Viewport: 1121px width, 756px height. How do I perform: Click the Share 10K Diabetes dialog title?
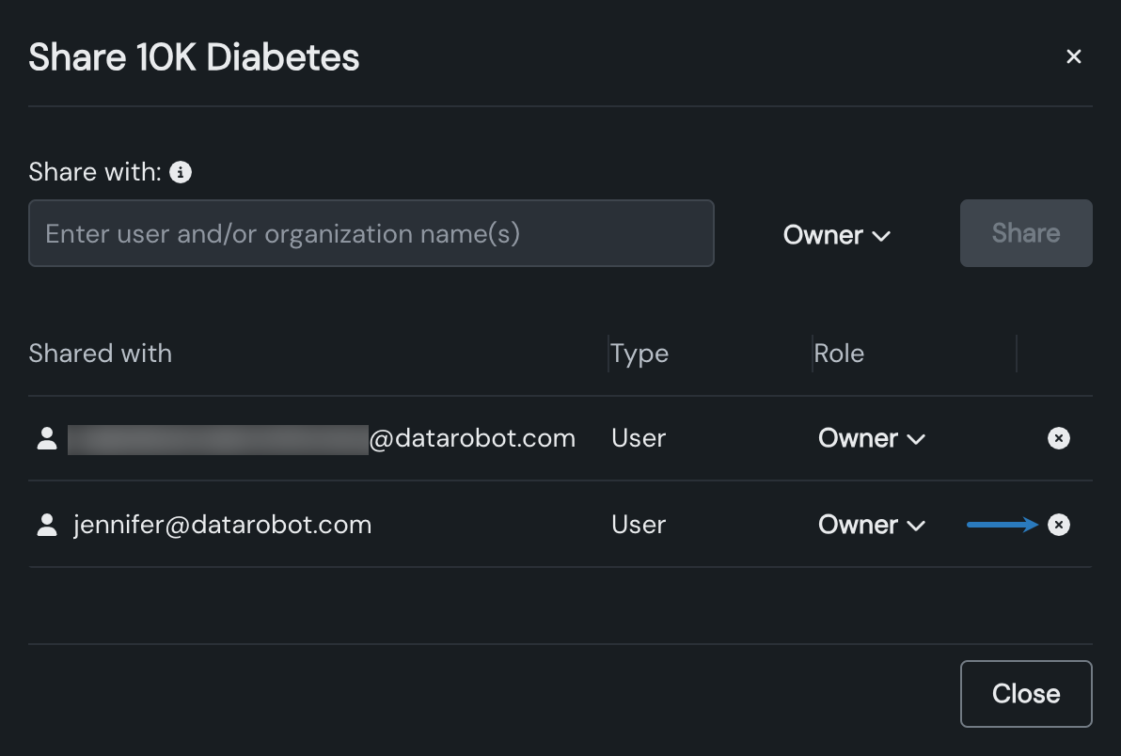(194, 57)
